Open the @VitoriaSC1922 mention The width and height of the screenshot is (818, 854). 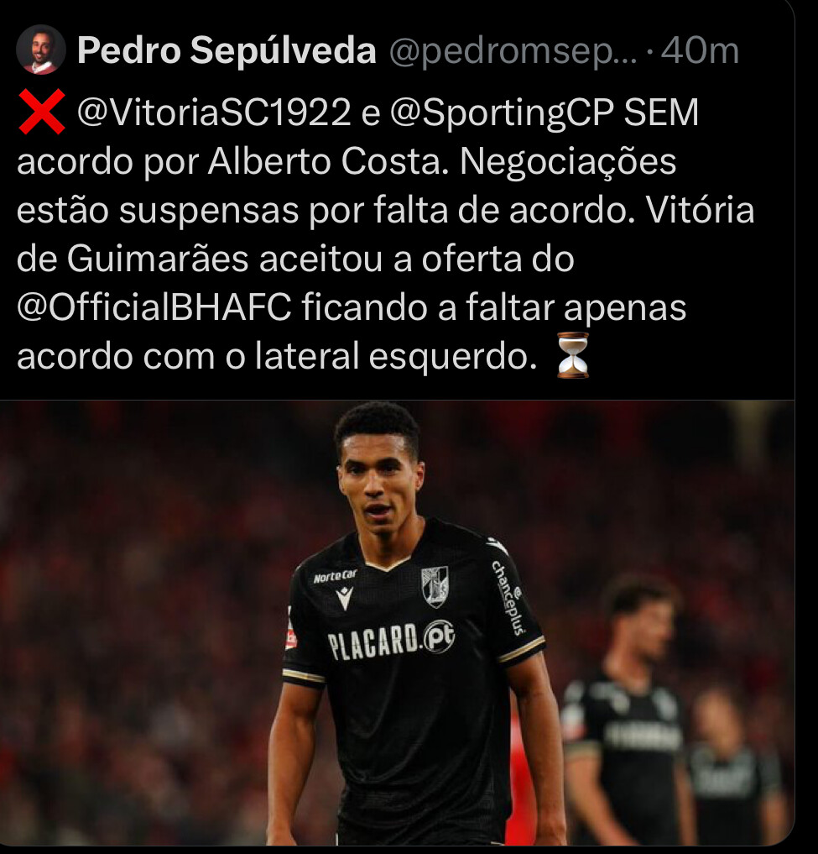point(214,113)
